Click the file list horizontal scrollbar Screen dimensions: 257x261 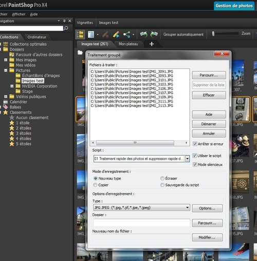pyautogui.click(x=135, y=143)
